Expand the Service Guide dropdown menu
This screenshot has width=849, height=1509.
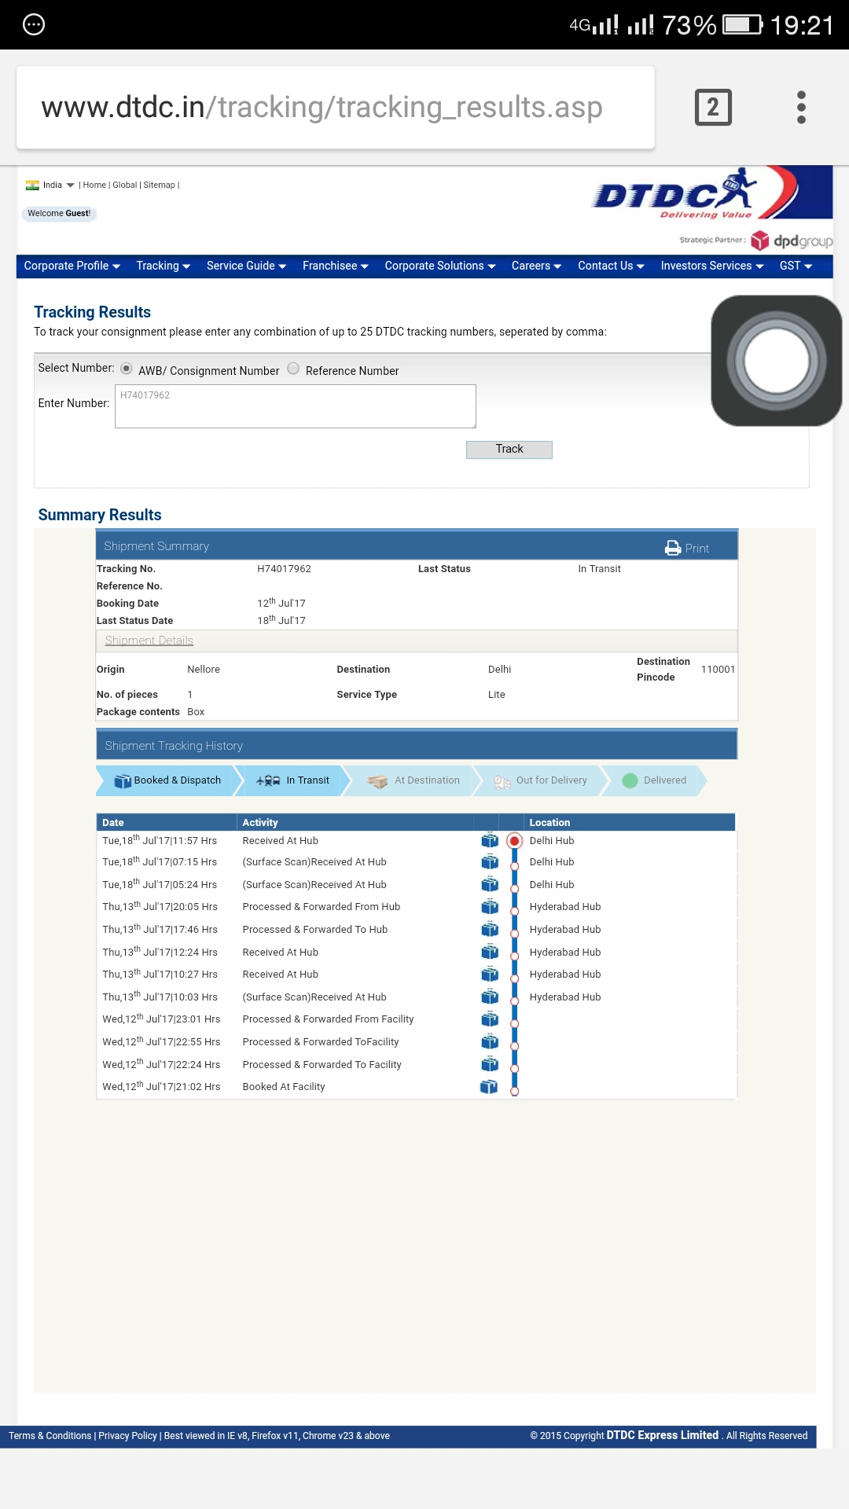[246, 266]
